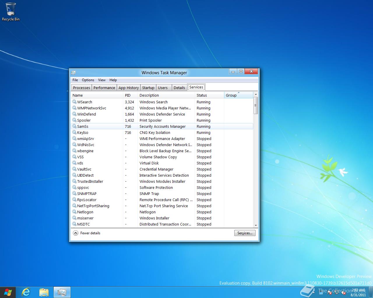Click the WMPNetworkSvc service gear icon
The image size is (373, 298).
tap(74, 108)
